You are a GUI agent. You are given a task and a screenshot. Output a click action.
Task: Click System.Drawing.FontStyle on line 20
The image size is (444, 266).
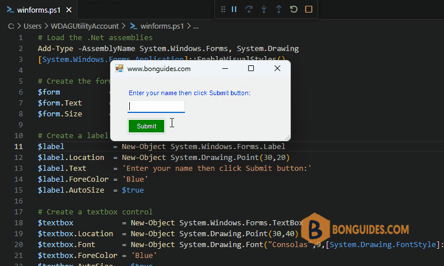coord(383,245)
